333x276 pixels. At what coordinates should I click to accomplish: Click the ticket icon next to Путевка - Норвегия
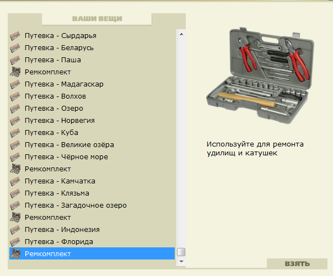(15, 121)
